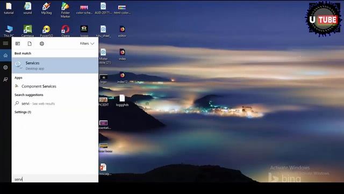
Task: Open feedback icon in search sidebar
Action: (x=5, y=79)
